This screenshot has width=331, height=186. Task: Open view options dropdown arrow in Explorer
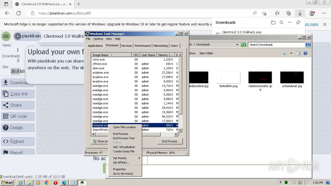(291, 53)
